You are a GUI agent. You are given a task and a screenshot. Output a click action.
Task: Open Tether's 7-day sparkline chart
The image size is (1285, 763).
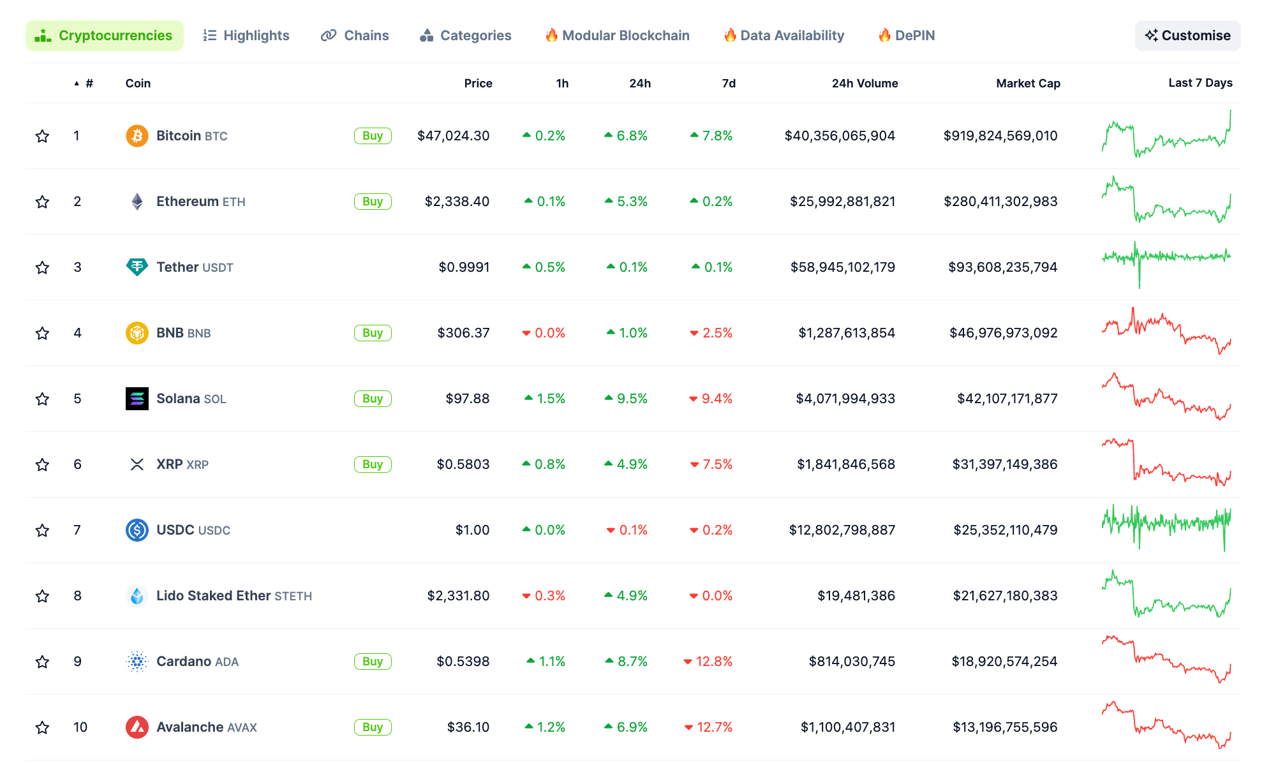[1166, 264]
